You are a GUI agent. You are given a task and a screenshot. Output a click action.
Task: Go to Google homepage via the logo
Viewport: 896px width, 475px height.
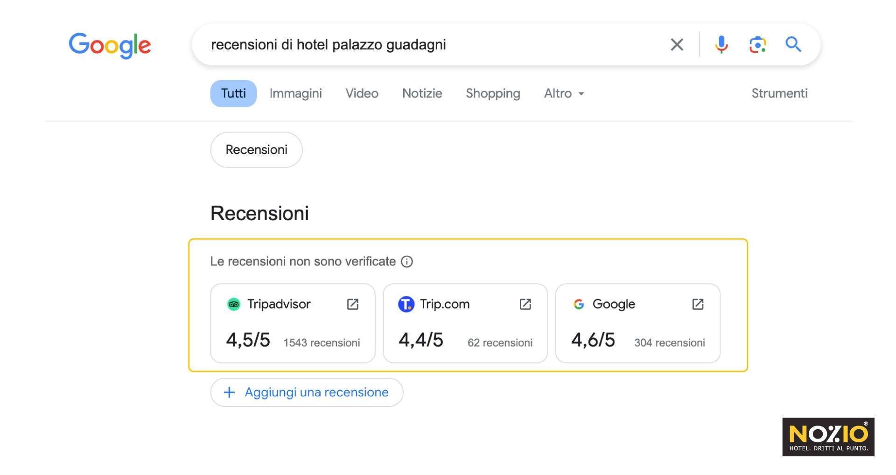[x=110, y=45]
